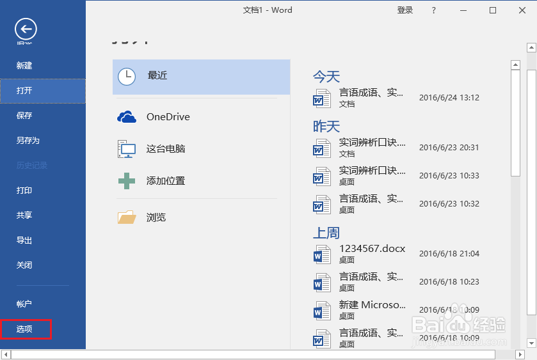
Task: Click the back arrow circle icon
Action: tap(26, 29)
